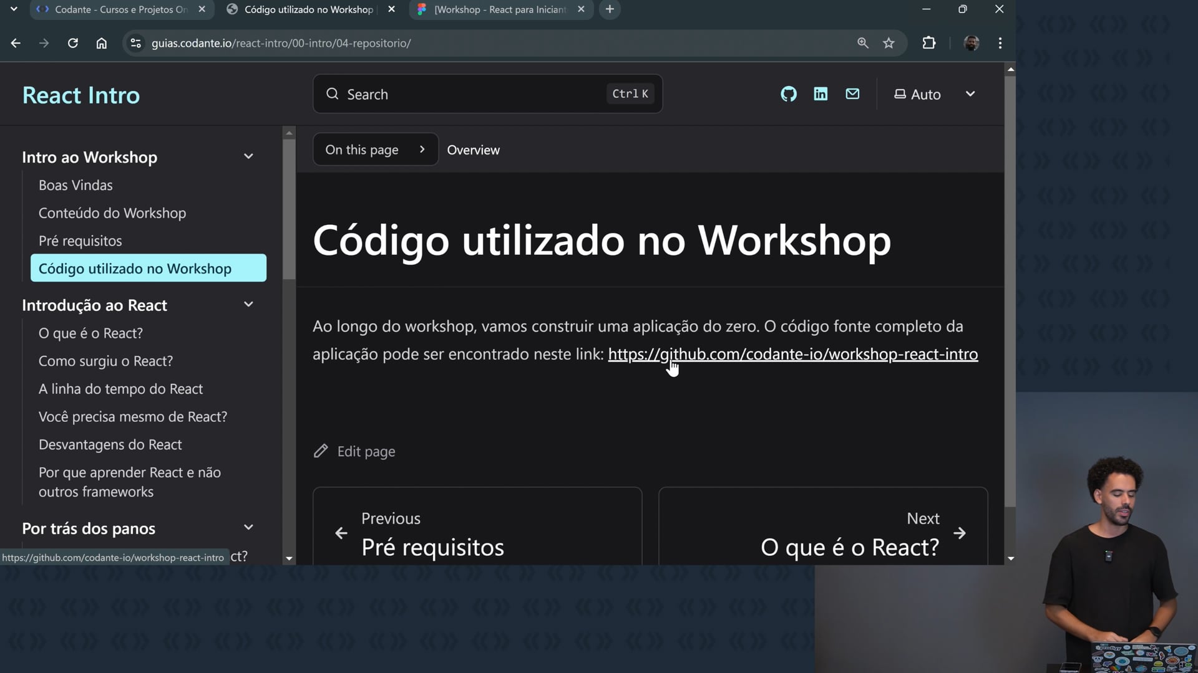Open Pré requisitos in the sidebar
This screenshot has height=673, width=1198.
[x=80, y=241]
